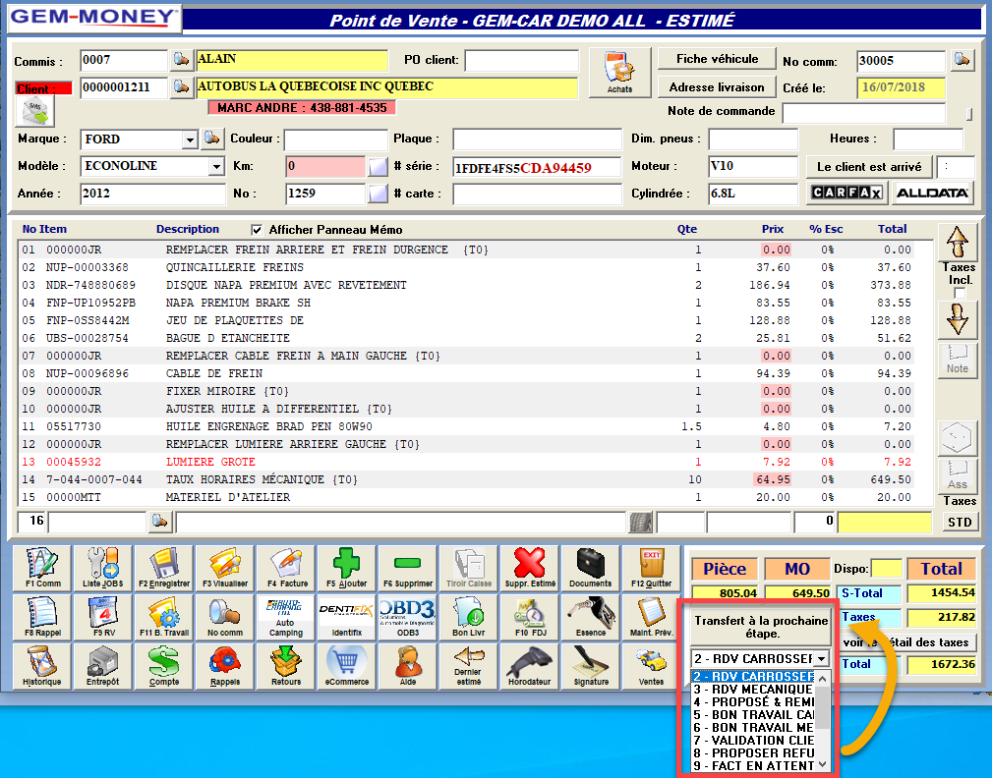The image size is (992, 778).
Task: Open Bon Livr delivery slip
Action: (468, 617)
